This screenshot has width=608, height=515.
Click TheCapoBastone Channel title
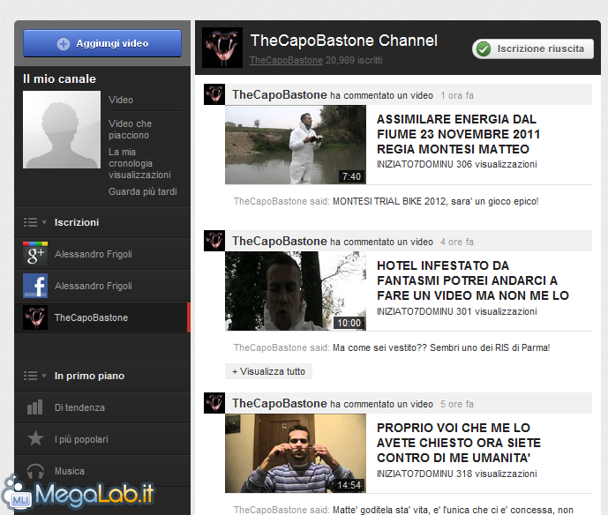(x=344, y=41)
